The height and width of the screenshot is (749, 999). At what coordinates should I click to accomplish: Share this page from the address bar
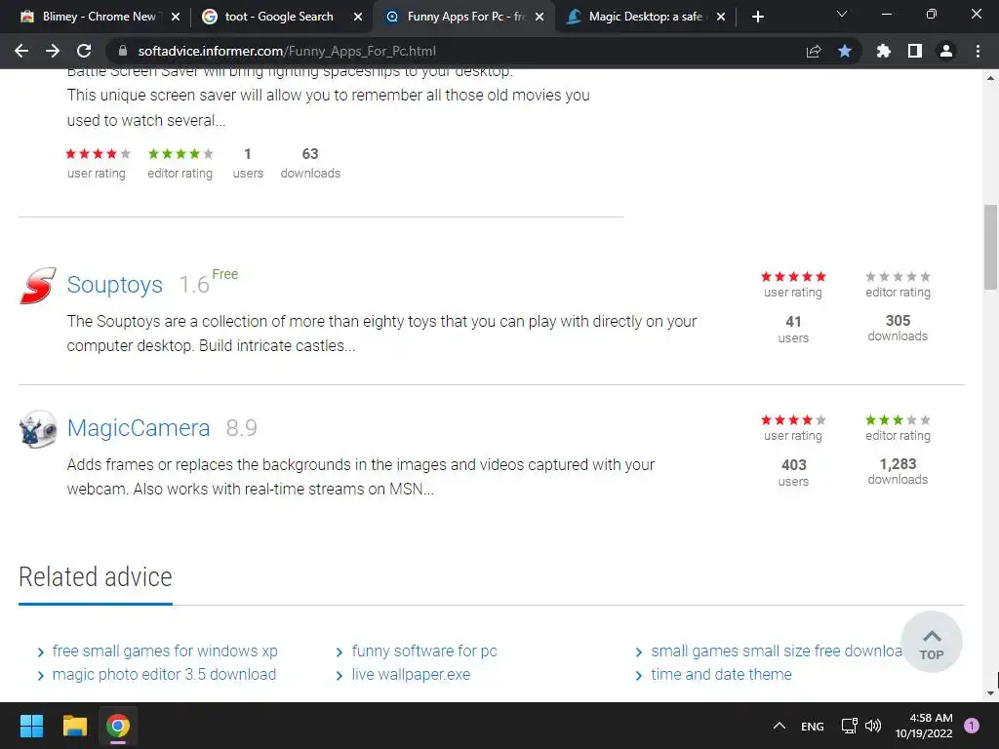pyautogui.click(x=814, y=51)
